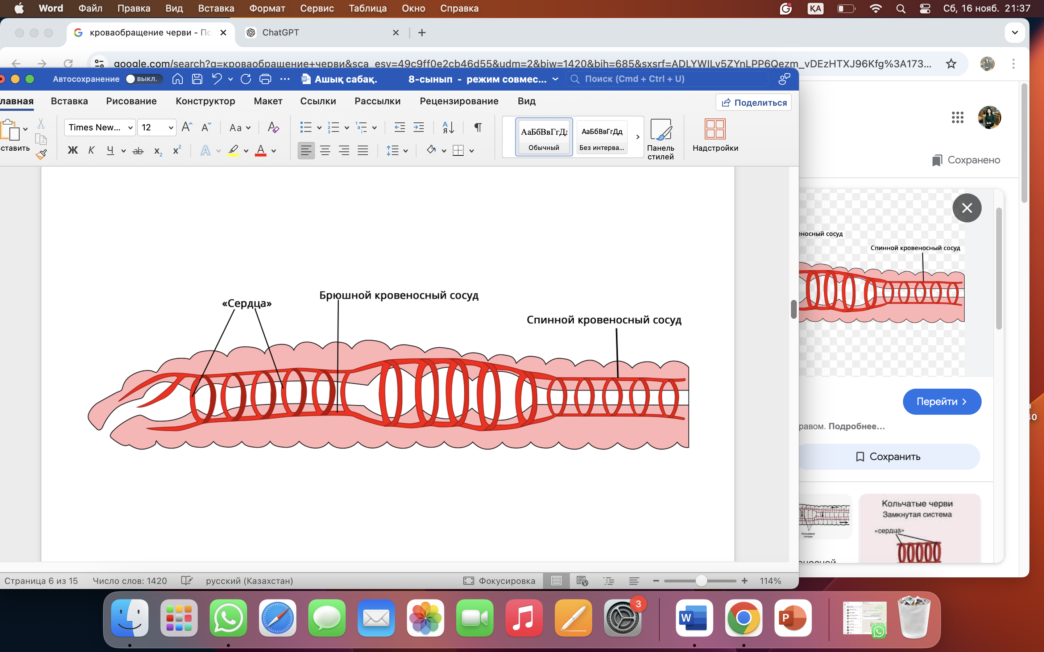Select the format painter brush icon
The width and height of the screenshot is (1044, 652).
click(x=41, y=154)
